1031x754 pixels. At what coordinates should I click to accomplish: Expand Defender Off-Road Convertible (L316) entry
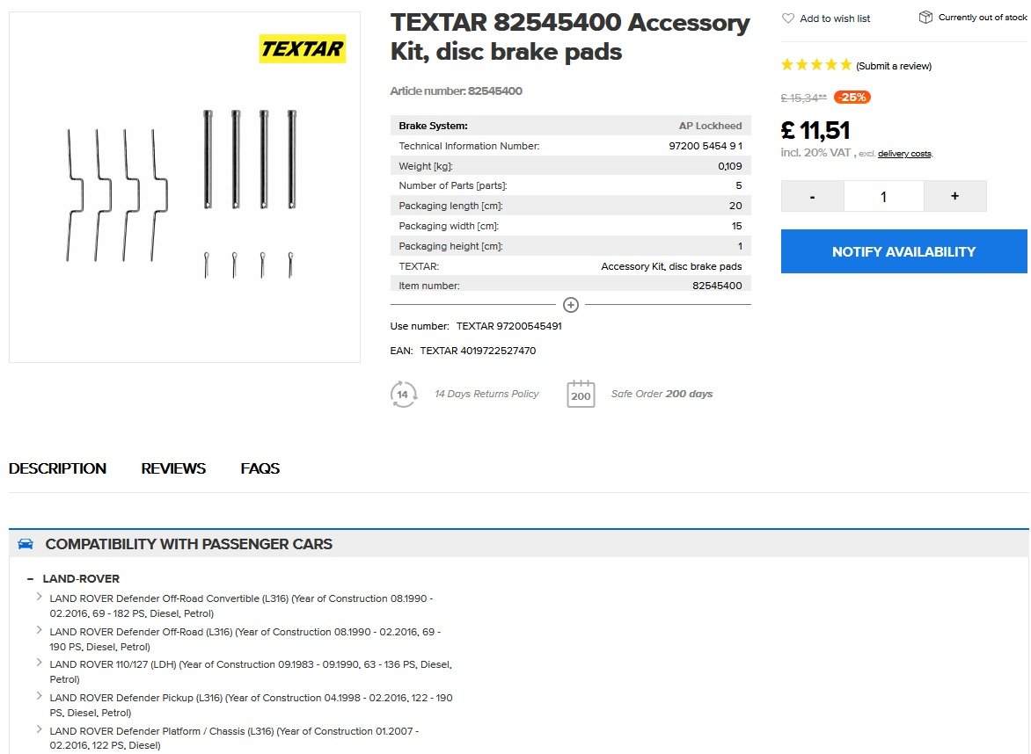tap(40, 598)
